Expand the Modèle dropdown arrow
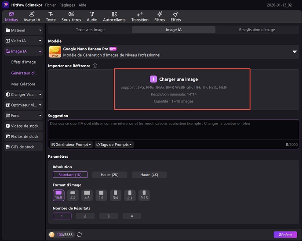 tap(295, 52)
